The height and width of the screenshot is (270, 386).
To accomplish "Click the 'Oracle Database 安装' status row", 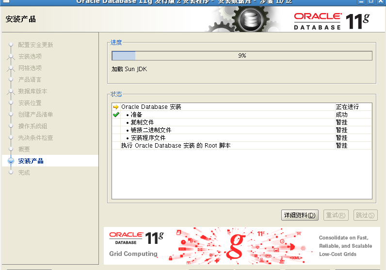I will coord(242,107).
